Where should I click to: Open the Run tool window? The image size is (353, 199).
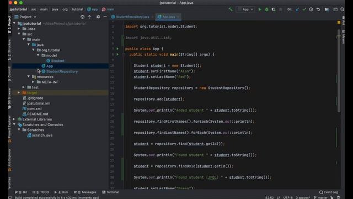[x=61, y=192]
